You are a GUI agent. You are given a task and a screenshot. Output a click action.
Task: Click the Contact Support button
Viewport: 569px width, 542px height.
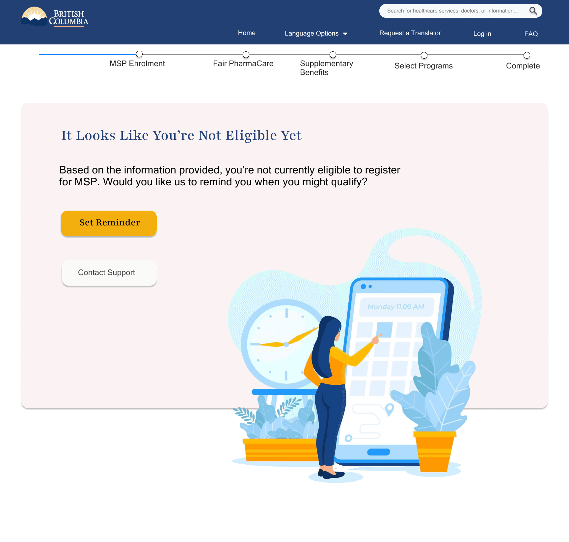[x=109, y=273]
